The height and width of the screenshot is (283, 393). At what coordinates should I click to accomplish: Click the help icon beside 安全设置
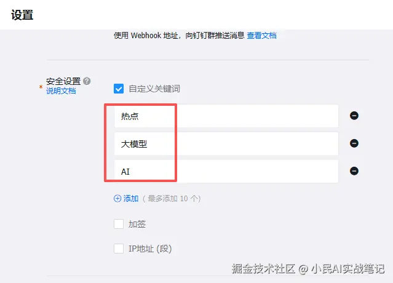click(87, 81)
